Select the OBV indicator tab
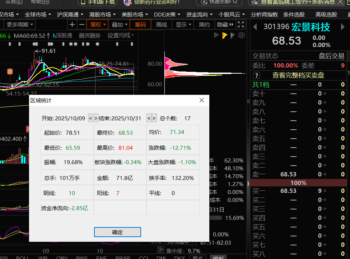The height and width of the screenshot is (259, 350). tap(62, 257)
